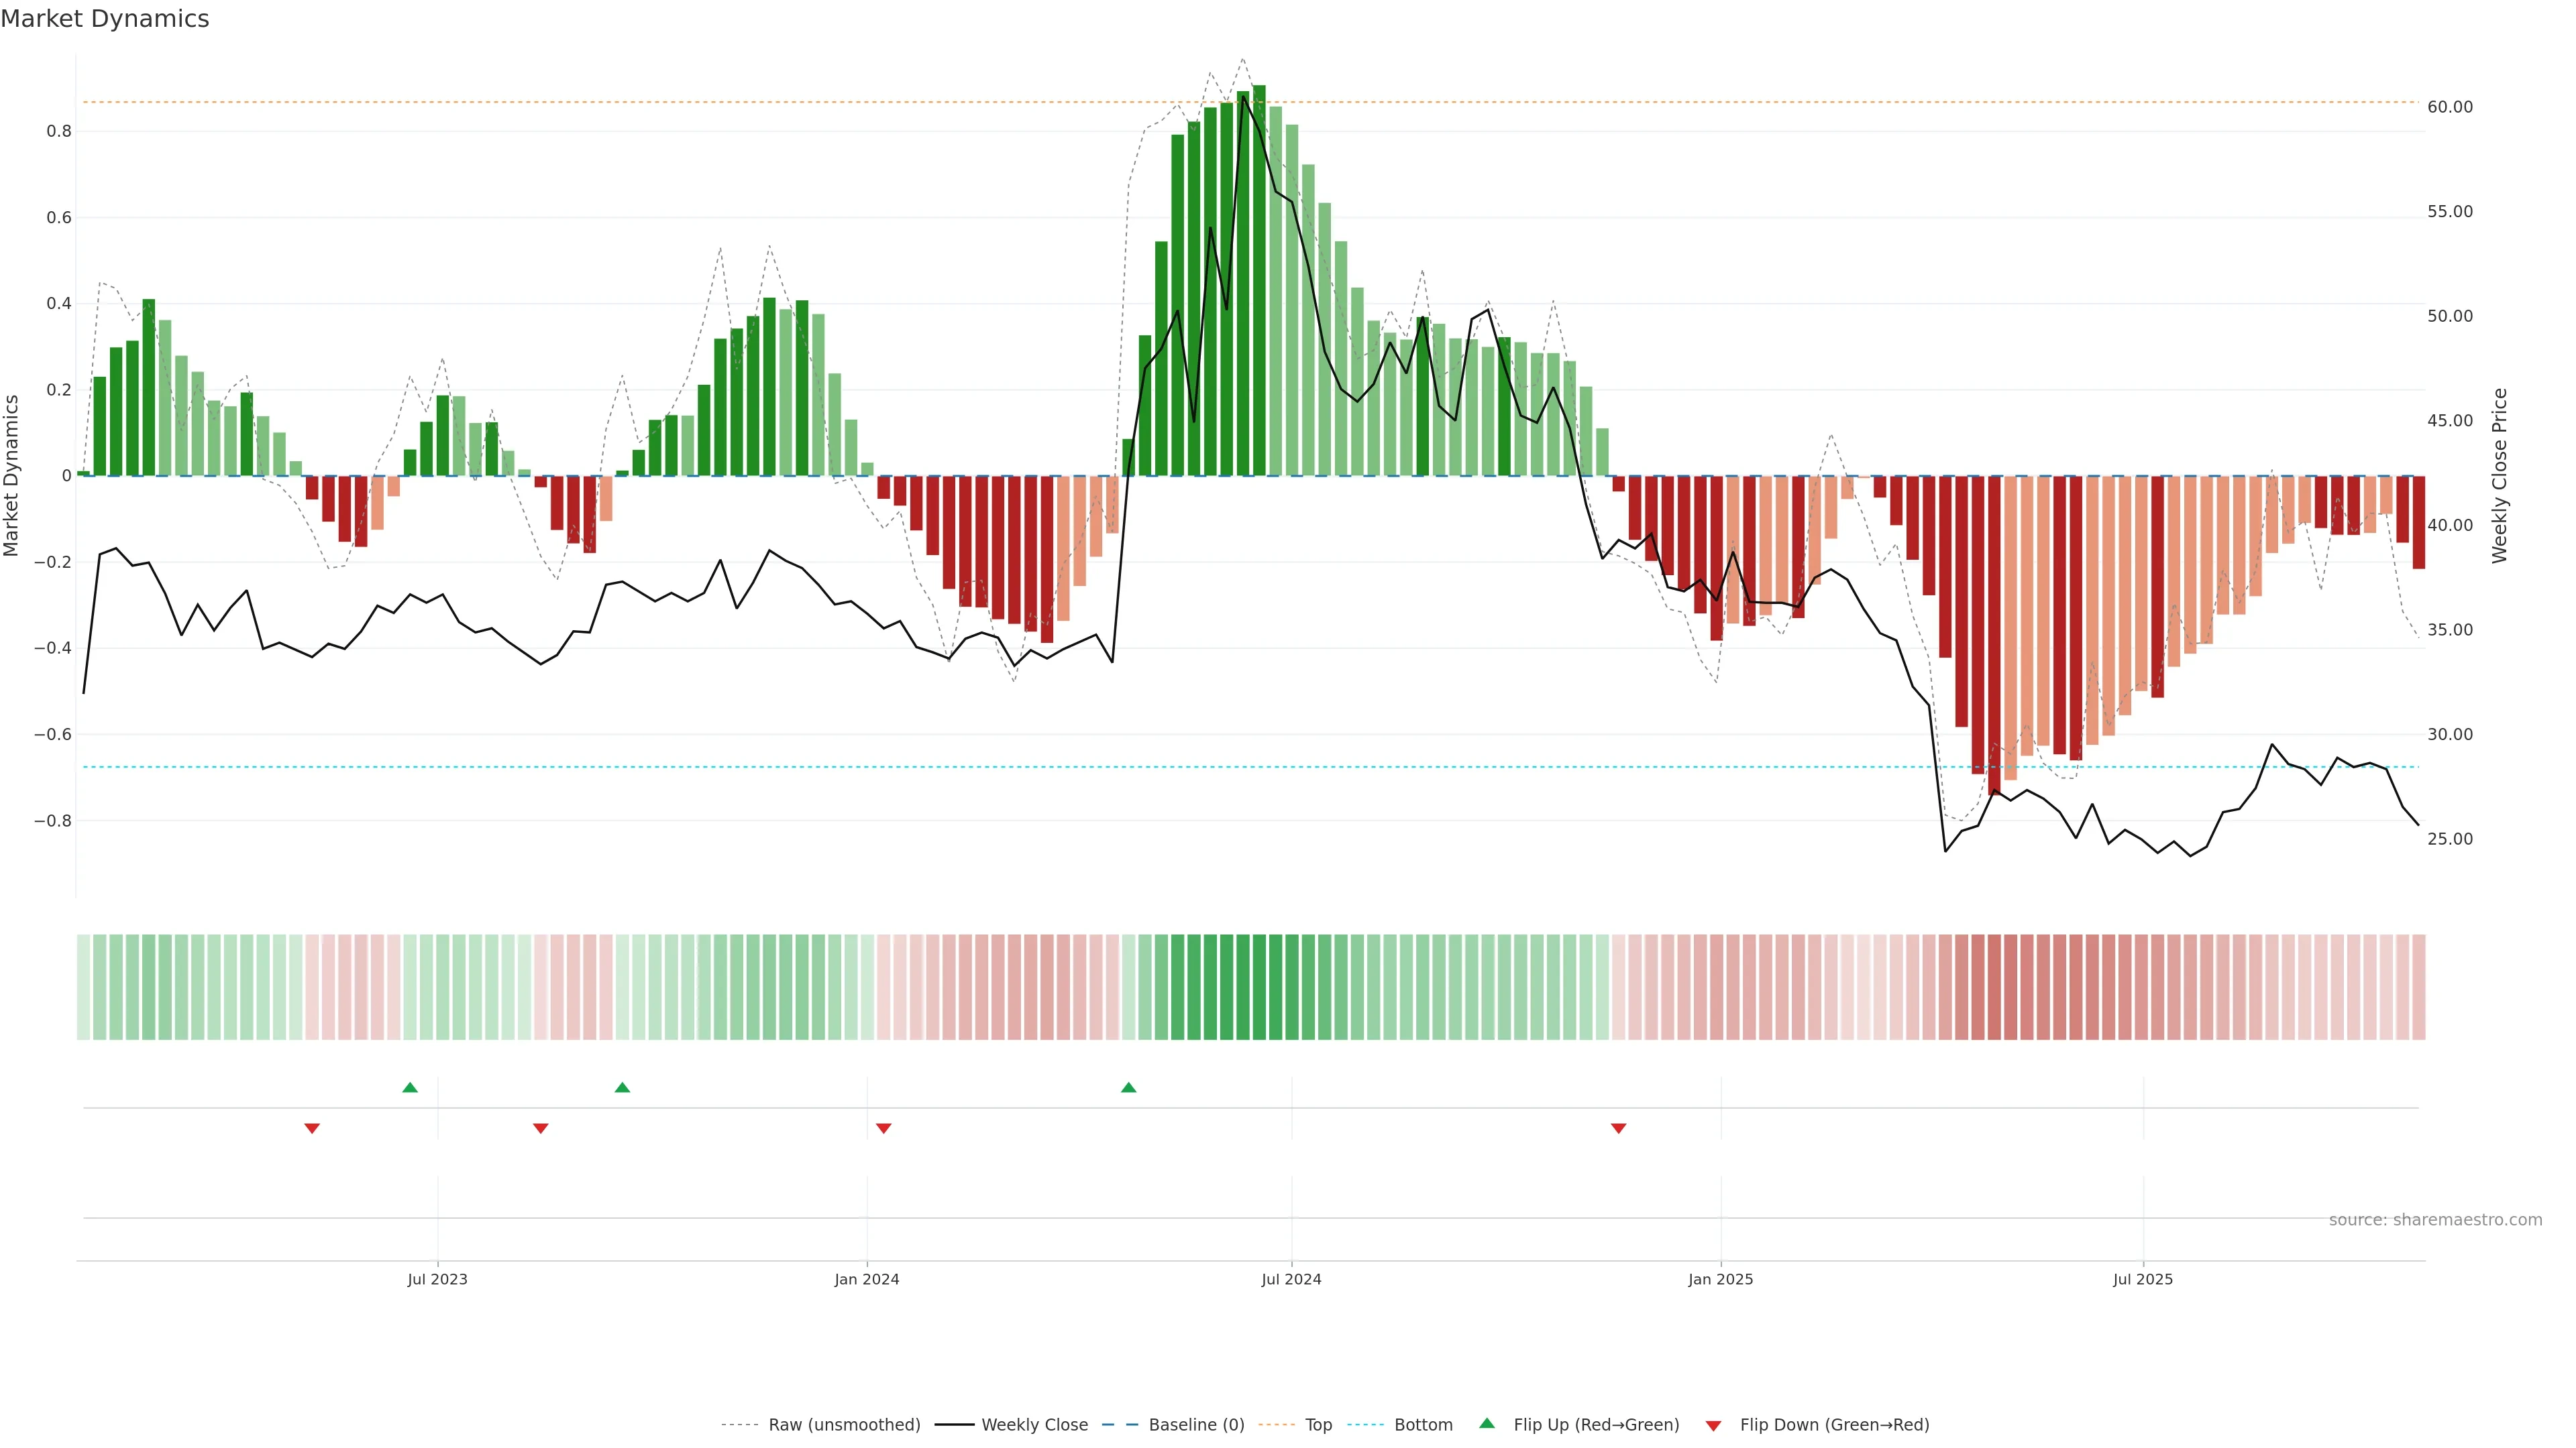The width and height of the screenshot is (2576, 1448).
Task: Click the Jul 2024 x-axis label
Action: tap(1291, 1279)
